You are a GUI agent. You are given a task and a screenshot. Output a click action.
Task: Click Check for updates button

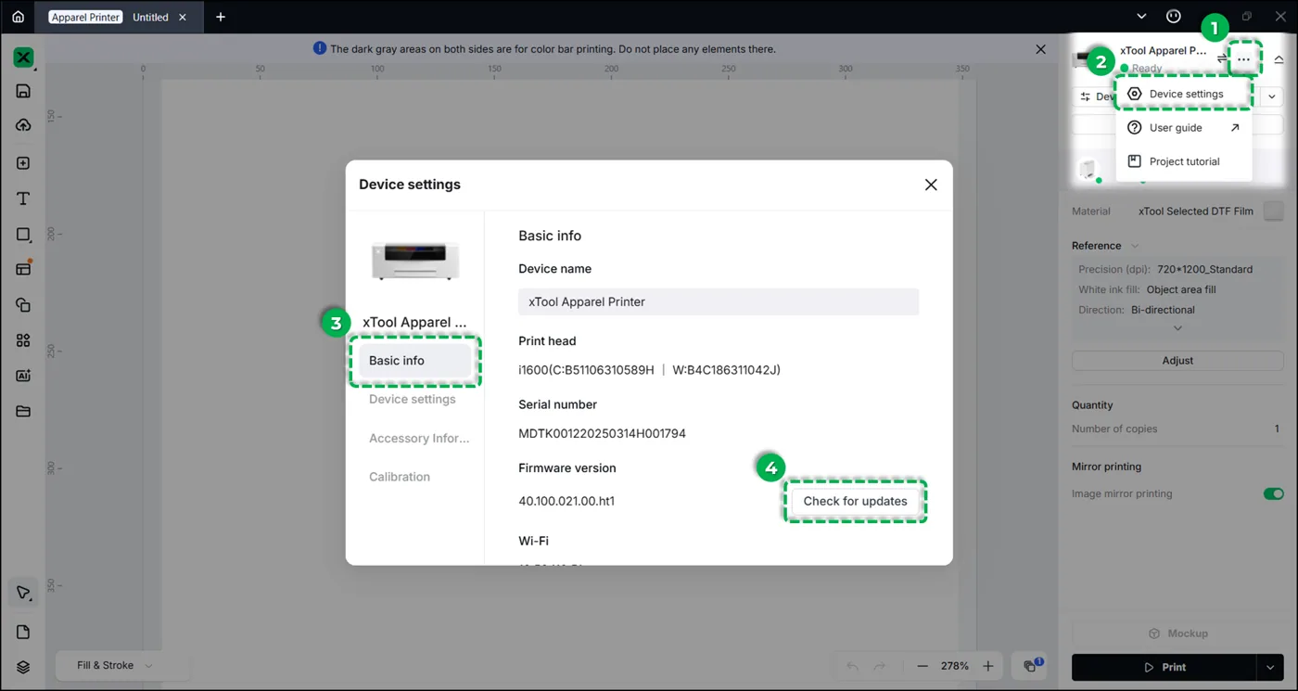[855, 501]
